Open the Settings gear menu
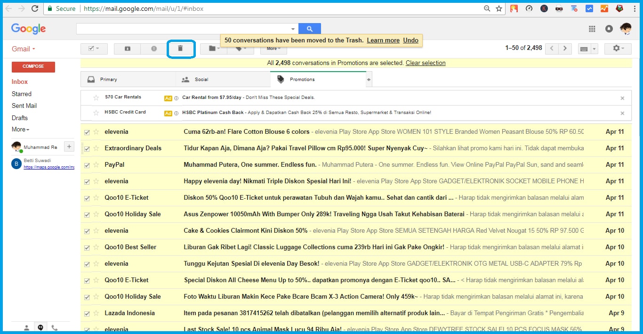This screenshot has width=643, height=334. click(619, 49)
